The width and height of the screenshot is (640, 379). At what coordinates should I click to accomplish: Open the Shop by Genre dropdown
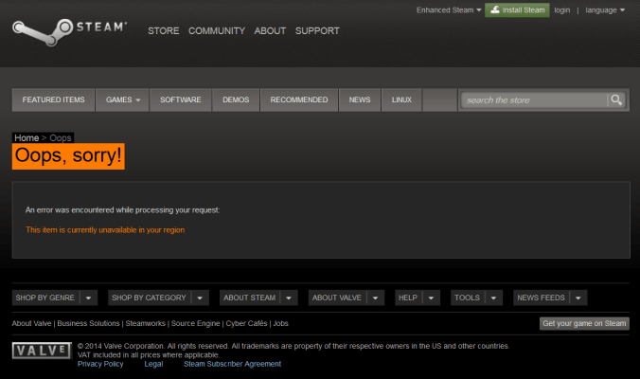(x=89, y=298)
